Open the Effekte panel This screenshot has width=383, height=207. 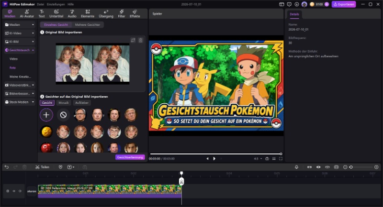click(135, 14)
